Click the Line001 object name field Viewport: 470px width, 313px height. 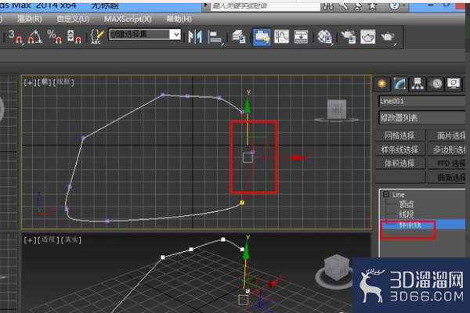coord(422,101)
